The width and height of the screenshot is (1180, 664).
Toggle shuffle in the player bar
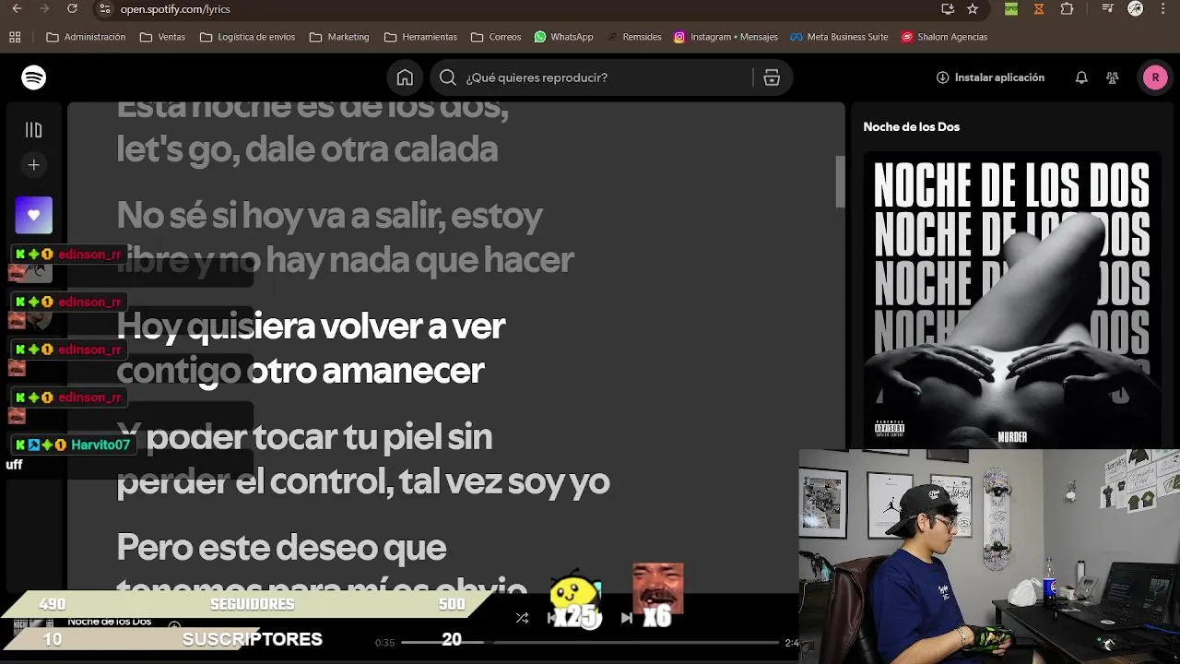point(522,618)
